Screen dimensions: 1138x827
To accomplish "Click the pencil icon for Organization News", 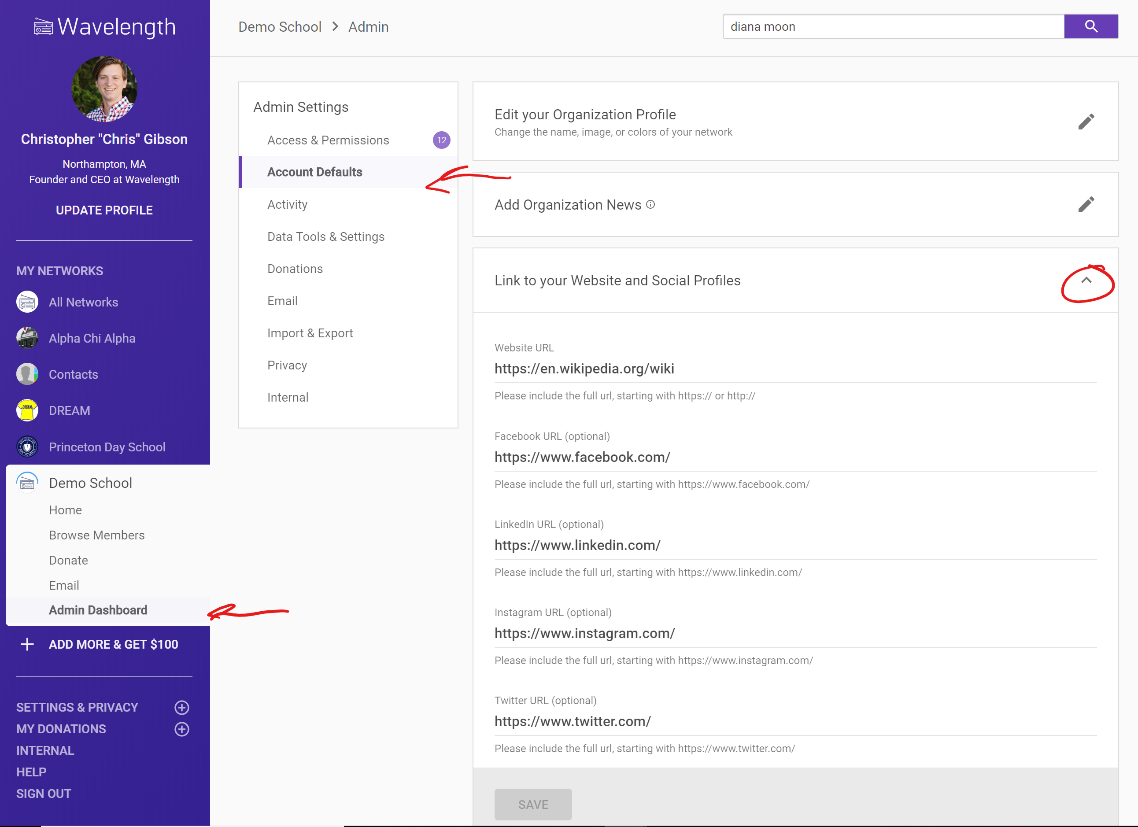I will point(1086,204).
